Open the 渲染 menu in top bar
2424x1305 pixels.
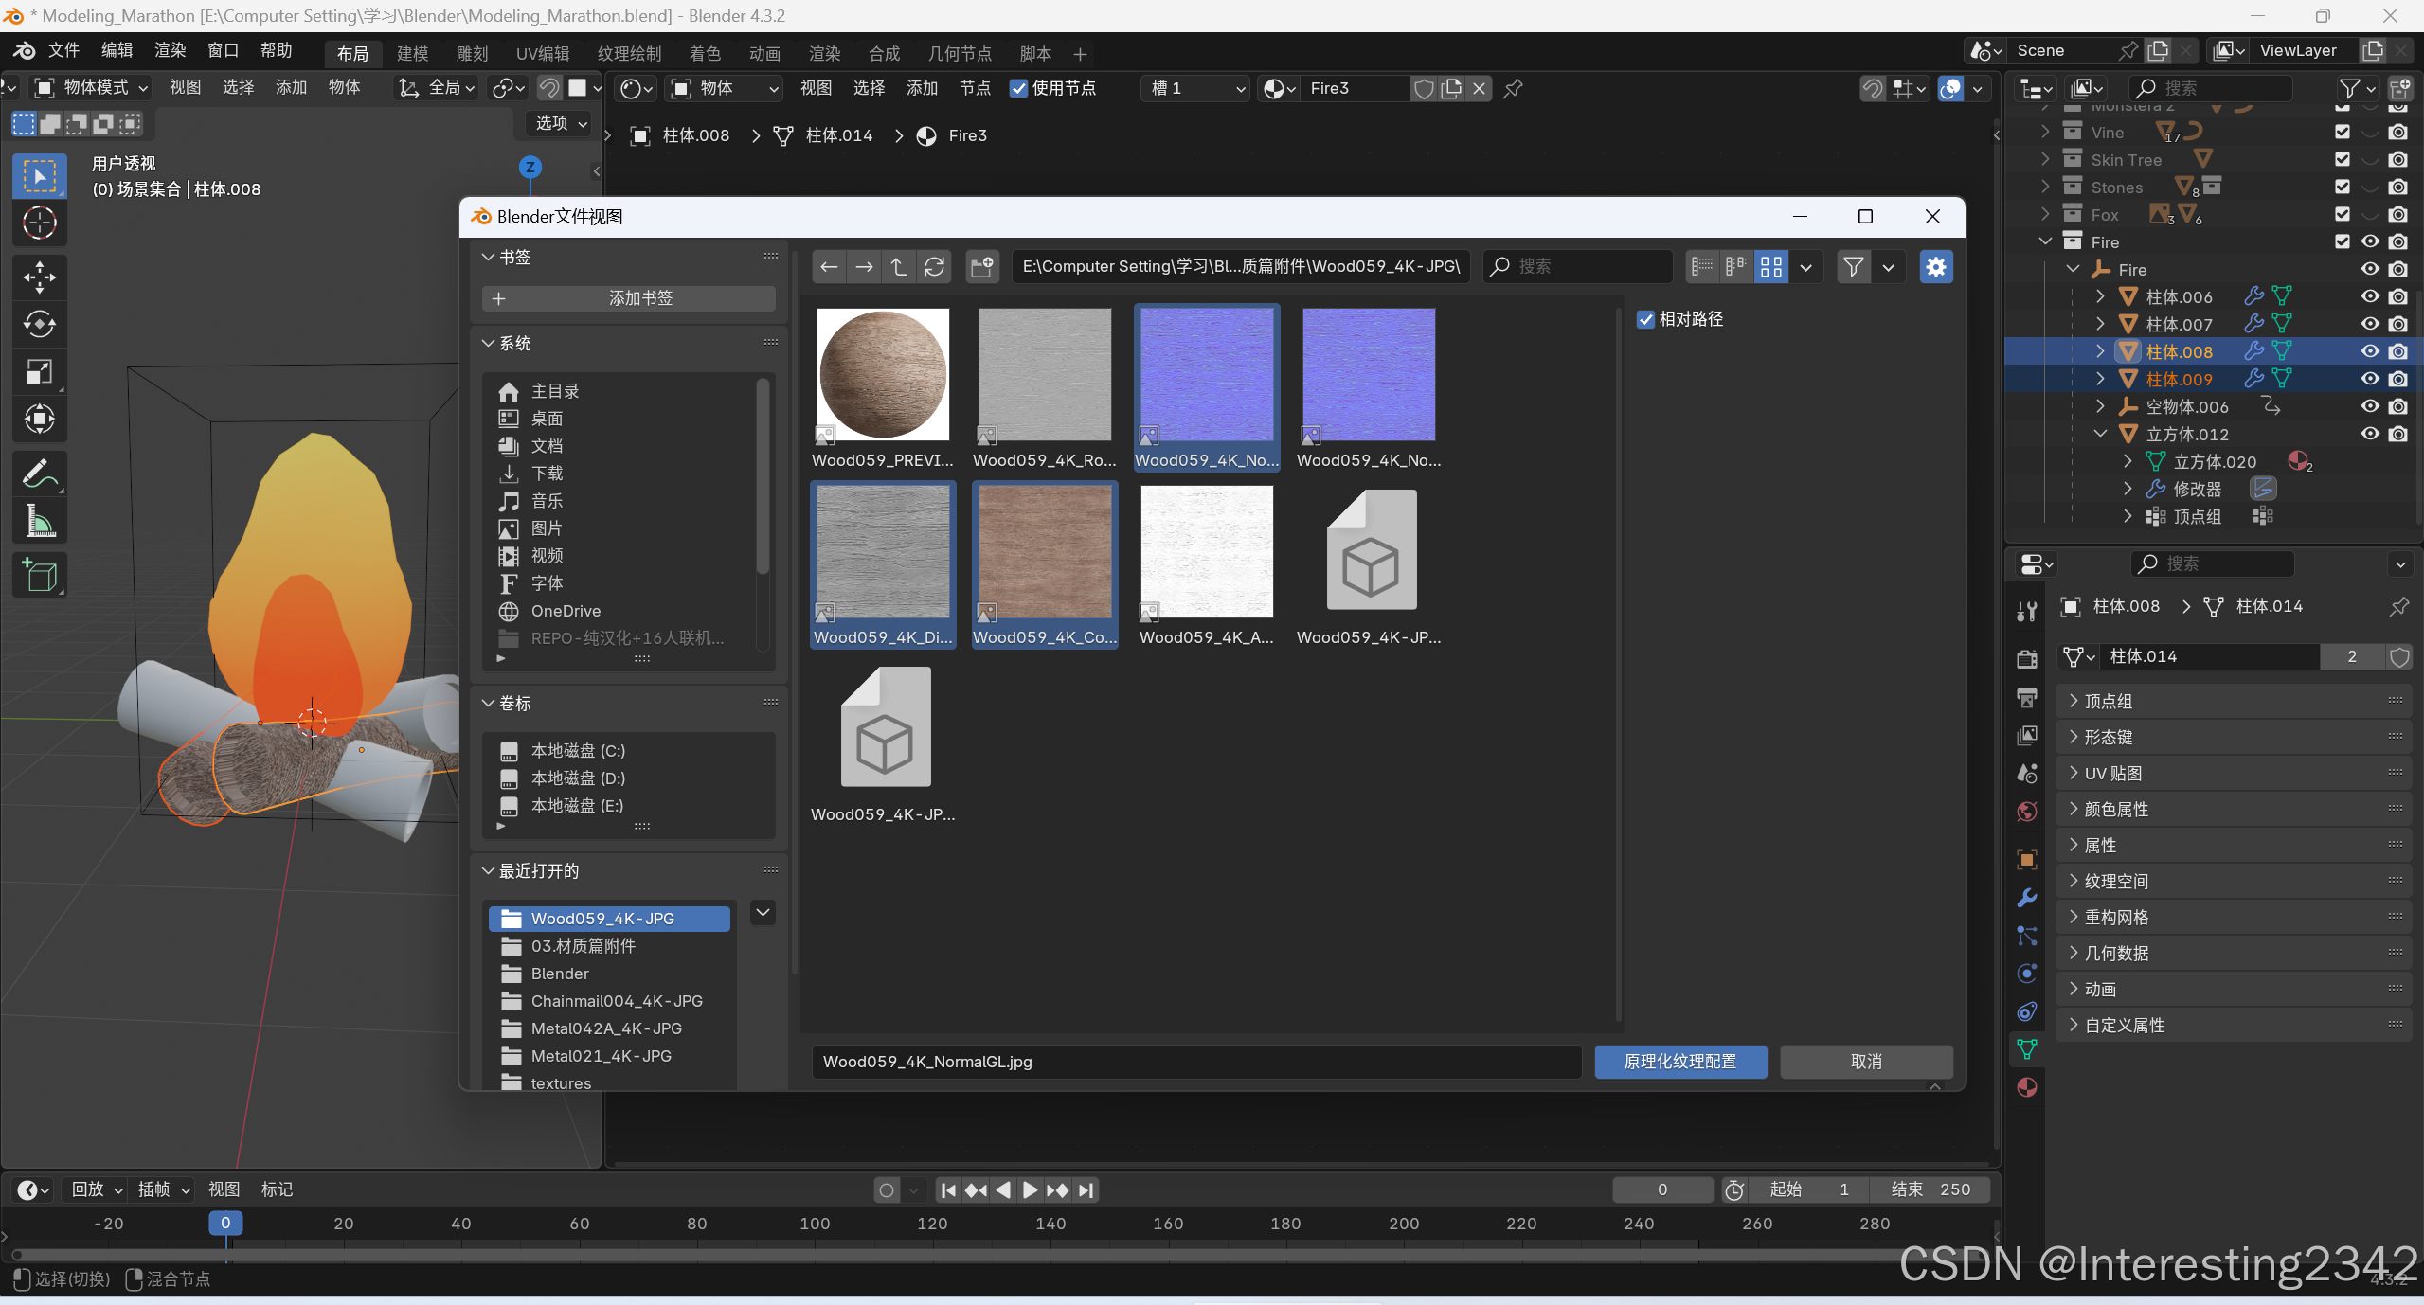[171, 50]
